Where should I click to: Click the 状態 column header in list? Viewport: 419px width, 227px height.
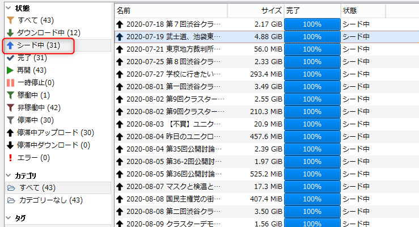[363, 10]
